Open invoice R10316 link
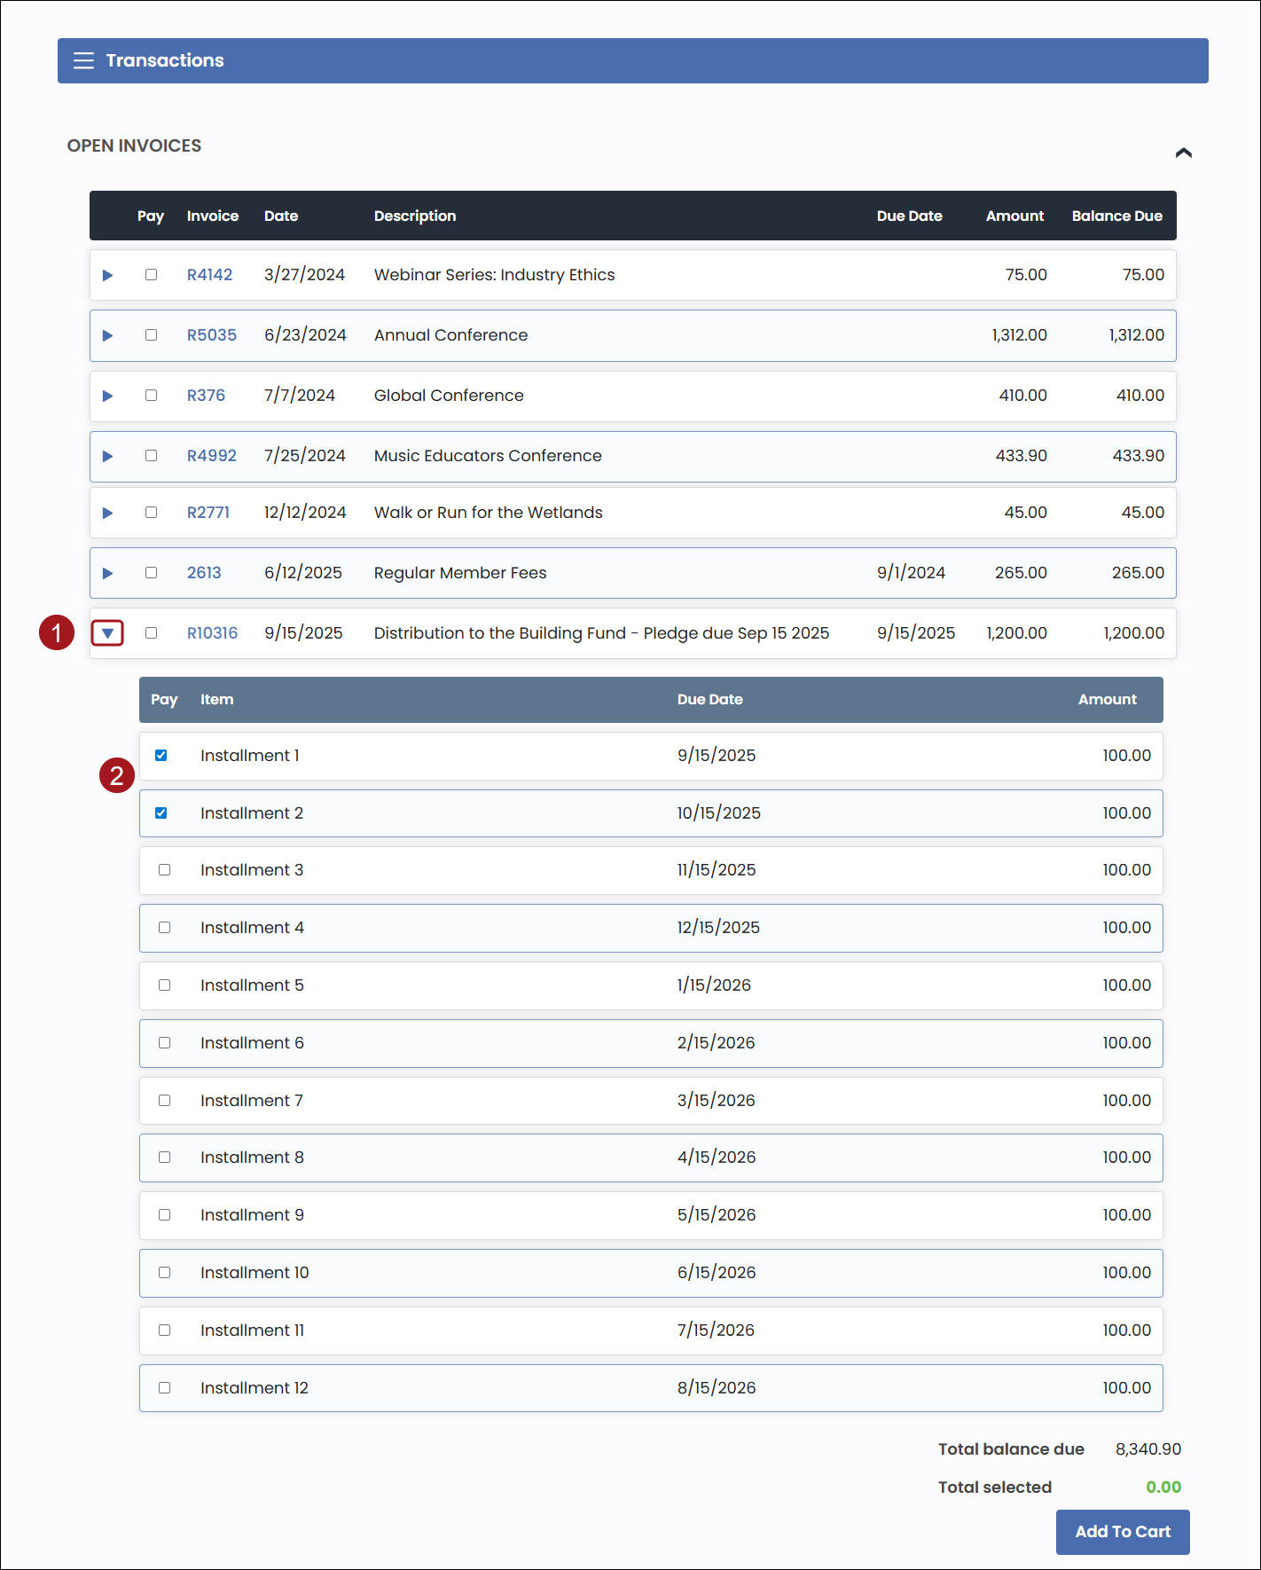1261x1570 pixels. (x=212, y=633)
